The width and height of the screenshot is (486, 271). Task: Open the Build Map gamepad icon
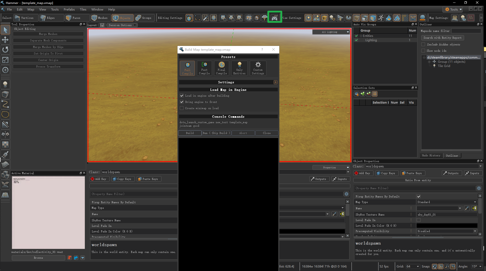274,18
